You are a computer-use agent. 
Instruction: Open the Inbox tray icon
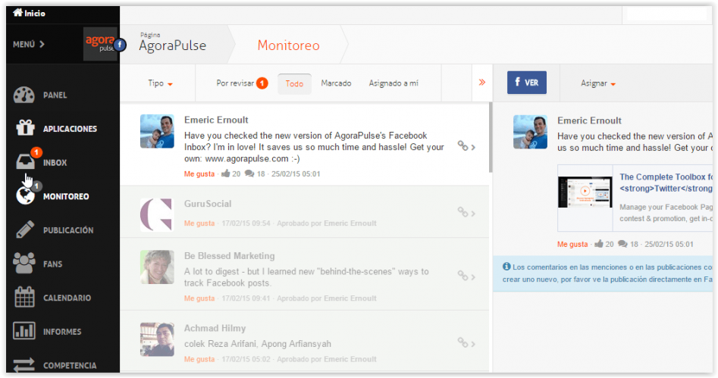[25, 161]
